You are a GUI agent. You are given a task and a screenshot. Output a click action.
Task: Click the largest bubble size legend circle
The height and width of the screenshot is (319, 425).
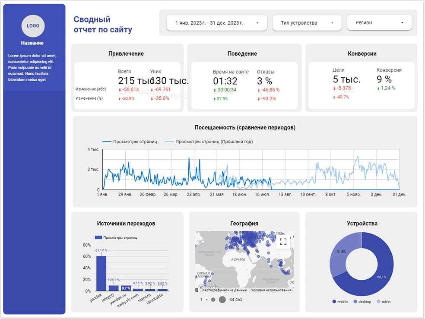tap(222, 300)
